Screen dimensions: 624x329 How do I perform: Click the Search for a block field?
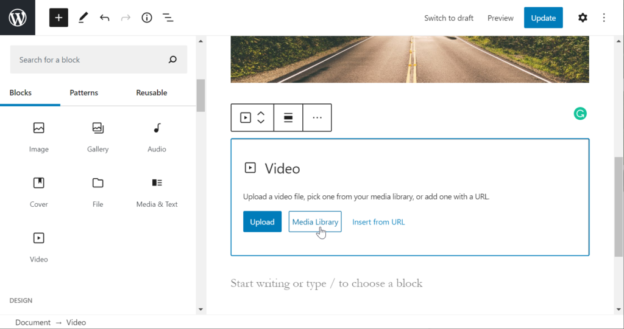91,60
